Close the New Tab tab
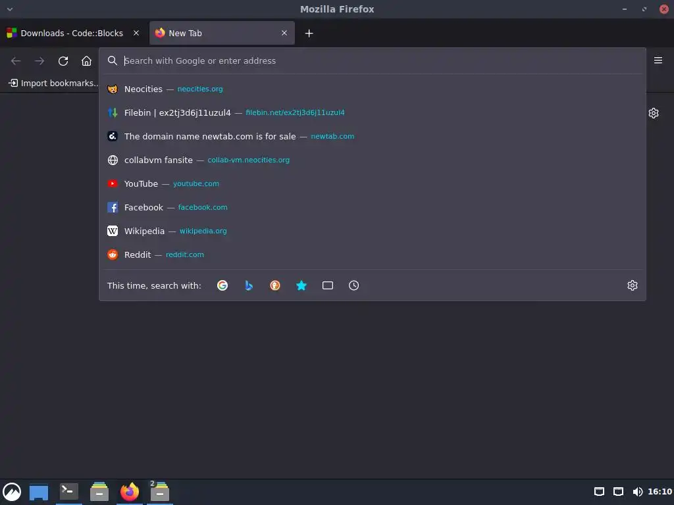 284,33
